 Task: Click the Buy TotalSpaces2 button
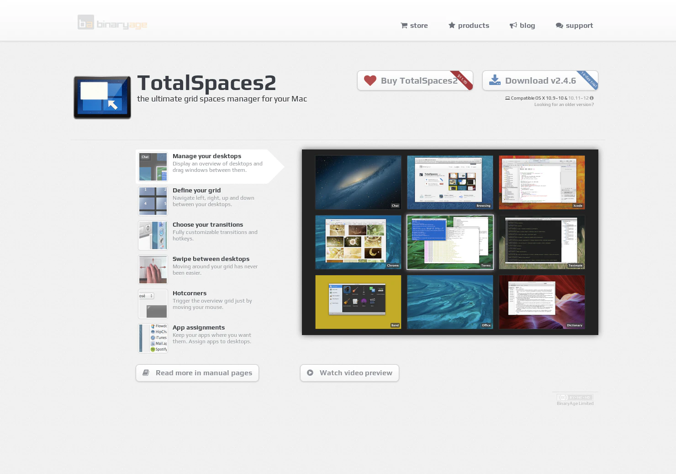[x=415, y=80]
